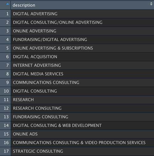Select INTERNET ADVERTISING cell
This screenshot has width=154, height=156.
pyautogui.click(x=83, y=65)
